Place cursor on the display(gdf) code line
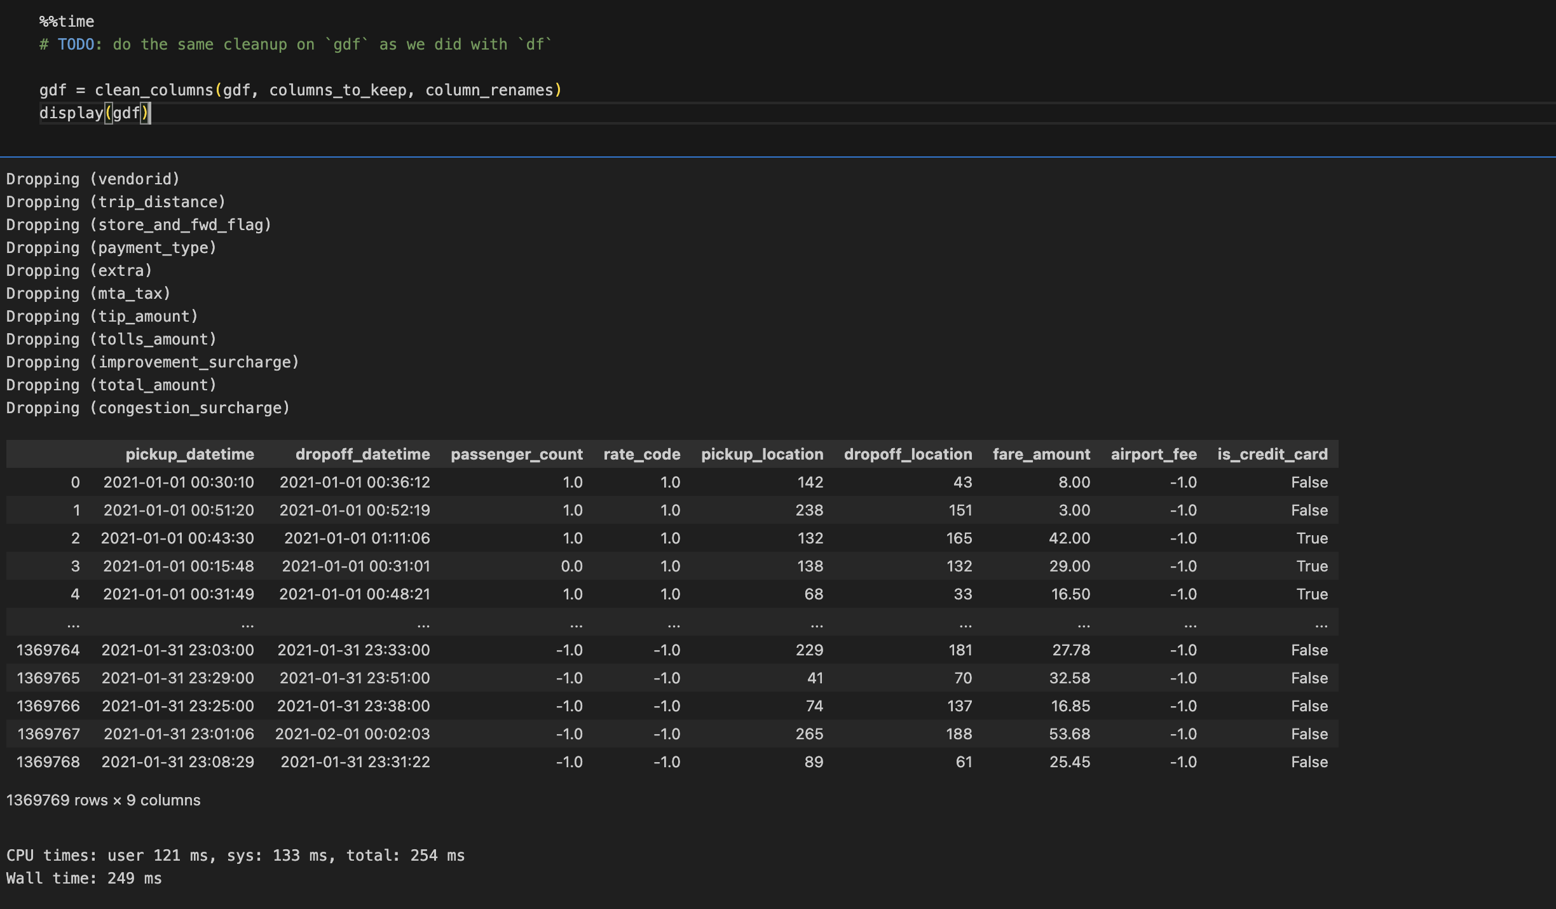This screenshot has height=909, width=1556. (x=95, y=113)
